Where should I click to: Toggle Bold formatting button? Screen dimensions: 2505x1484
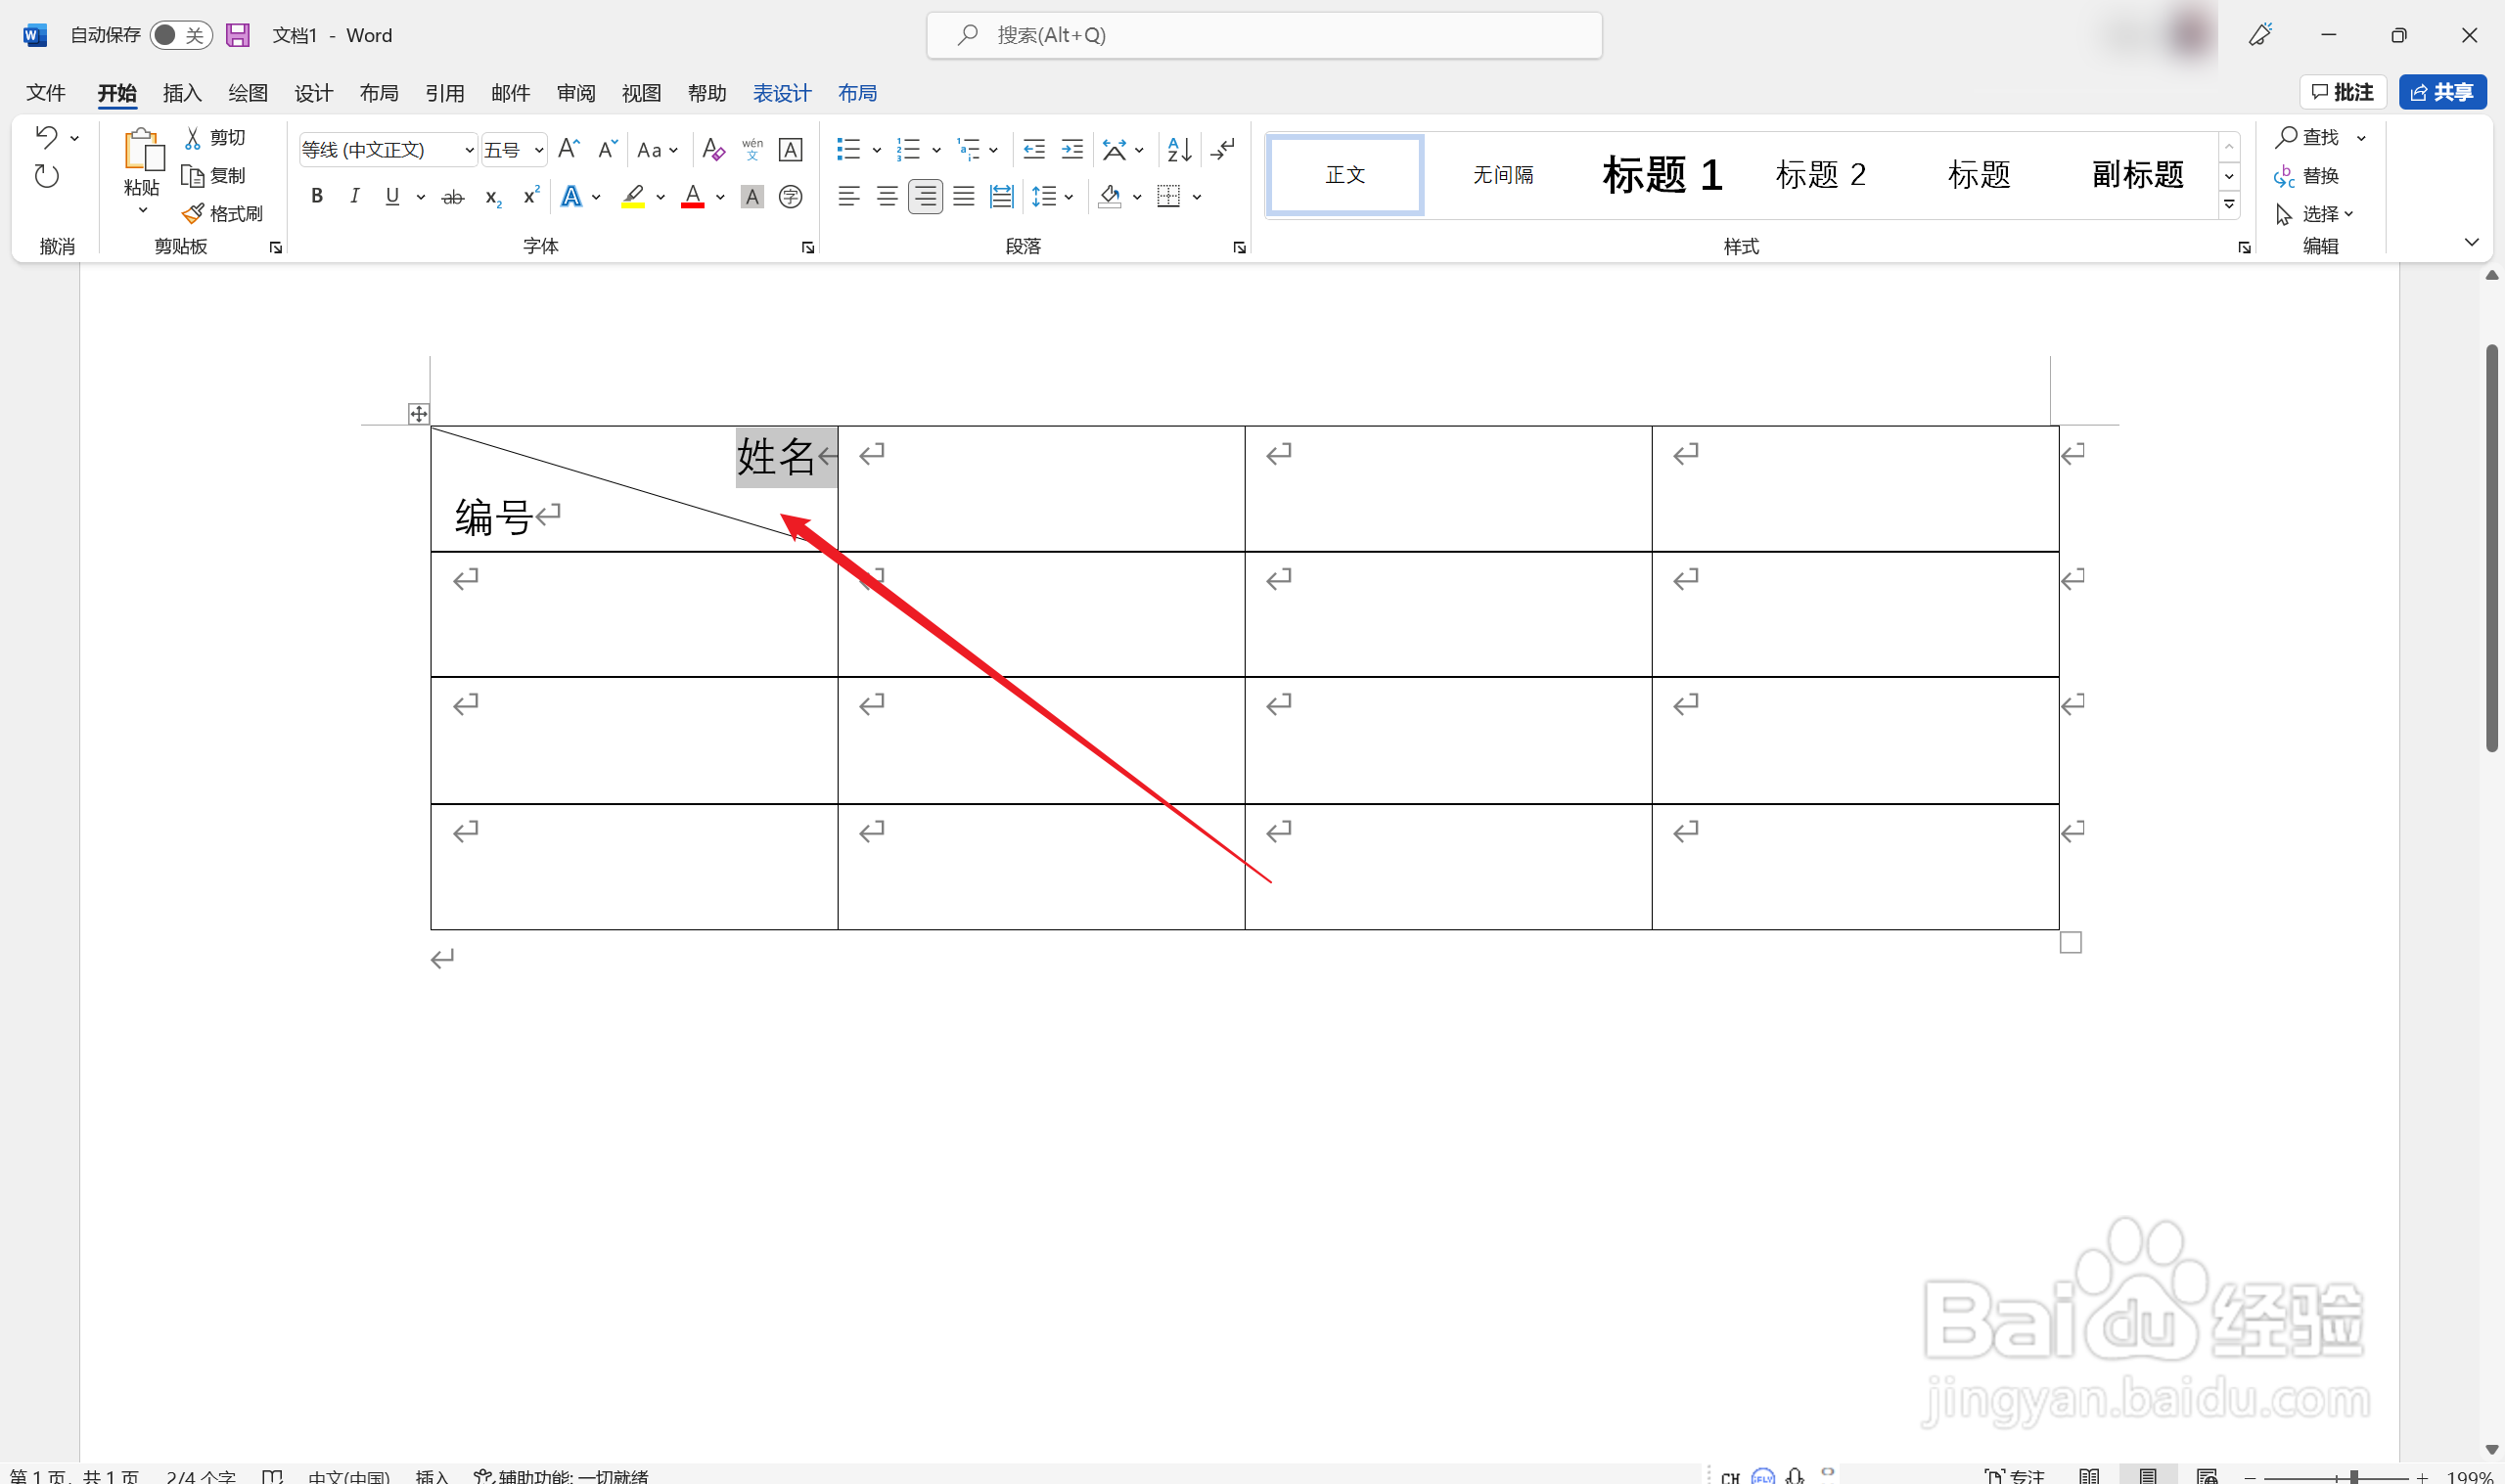tap(317, 197)
